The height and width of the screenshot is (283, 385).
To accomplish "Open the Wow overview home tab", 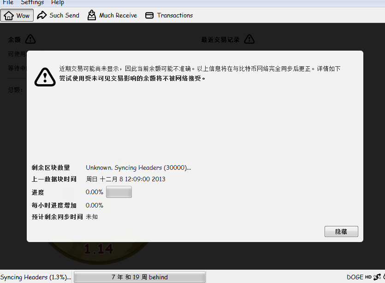I will click(x=17, y=15).
